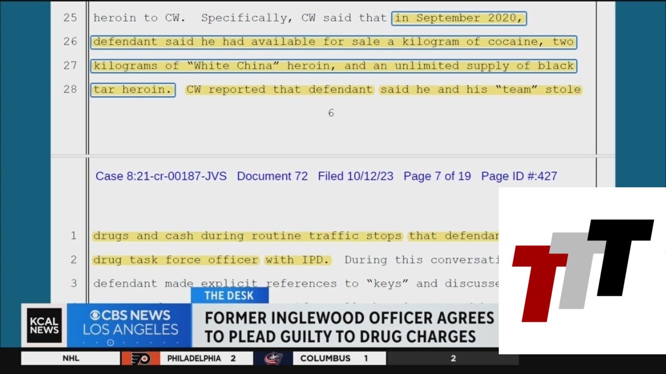Click the FORMER INGLEWOOD OFFICER headline

349,327
